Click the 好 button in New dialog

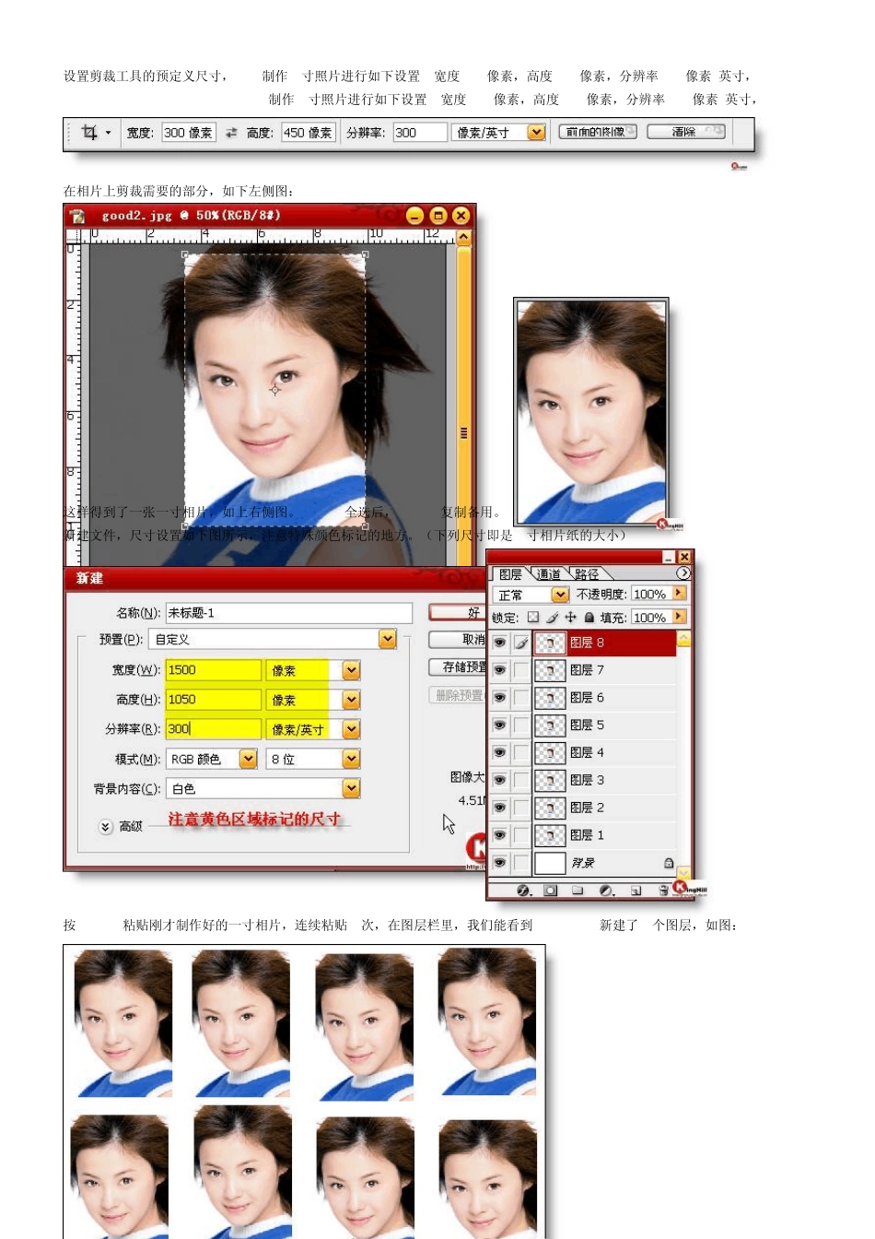[458, 612]
